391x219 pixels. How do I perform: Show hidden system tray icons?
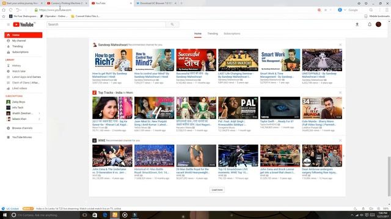tap(352, 215)
